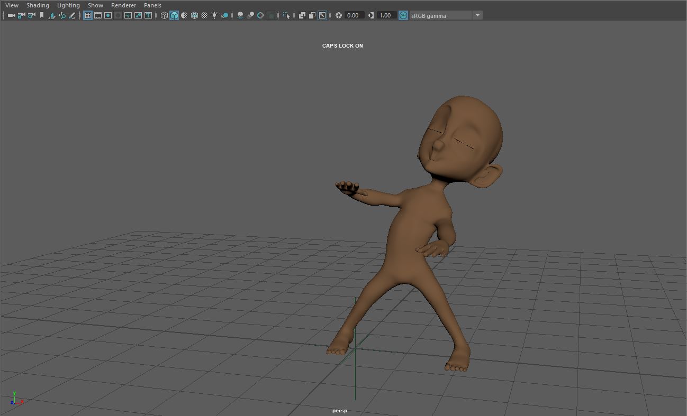Image resolution: width=687 pixels, height=416 pixels.
Task: Select the Grease Pencil tool icon
Action: [72, 15]
